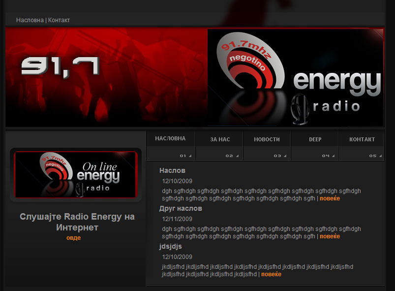Click the jdsjdjs article heading
The image size is (395, 291).
pos(171,246)
